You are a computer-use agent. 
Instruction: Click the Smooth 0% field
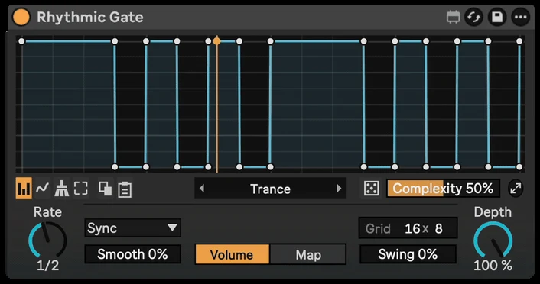coord(132,254)
